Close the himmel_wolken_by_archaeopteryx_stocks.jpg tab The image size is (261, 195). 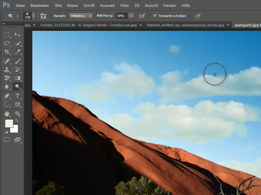(x=228, y=25)
